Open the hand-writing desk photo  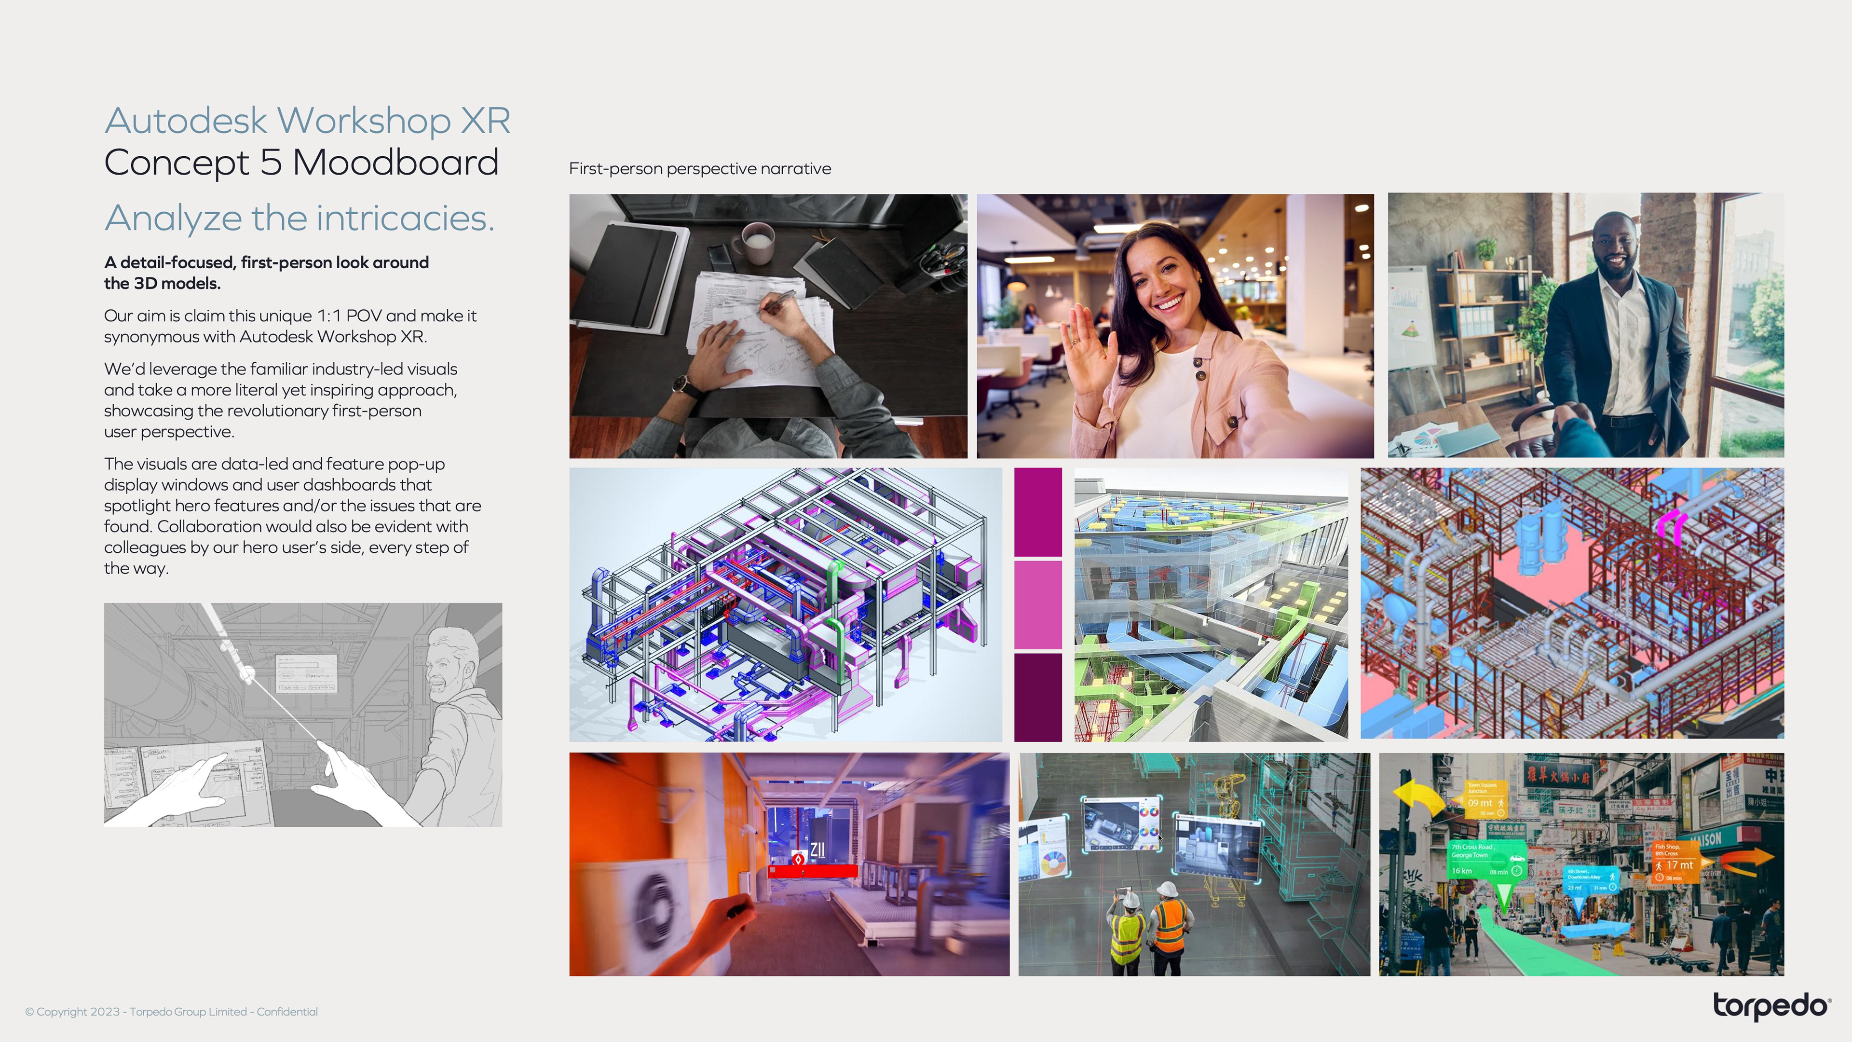click(767, 326)
